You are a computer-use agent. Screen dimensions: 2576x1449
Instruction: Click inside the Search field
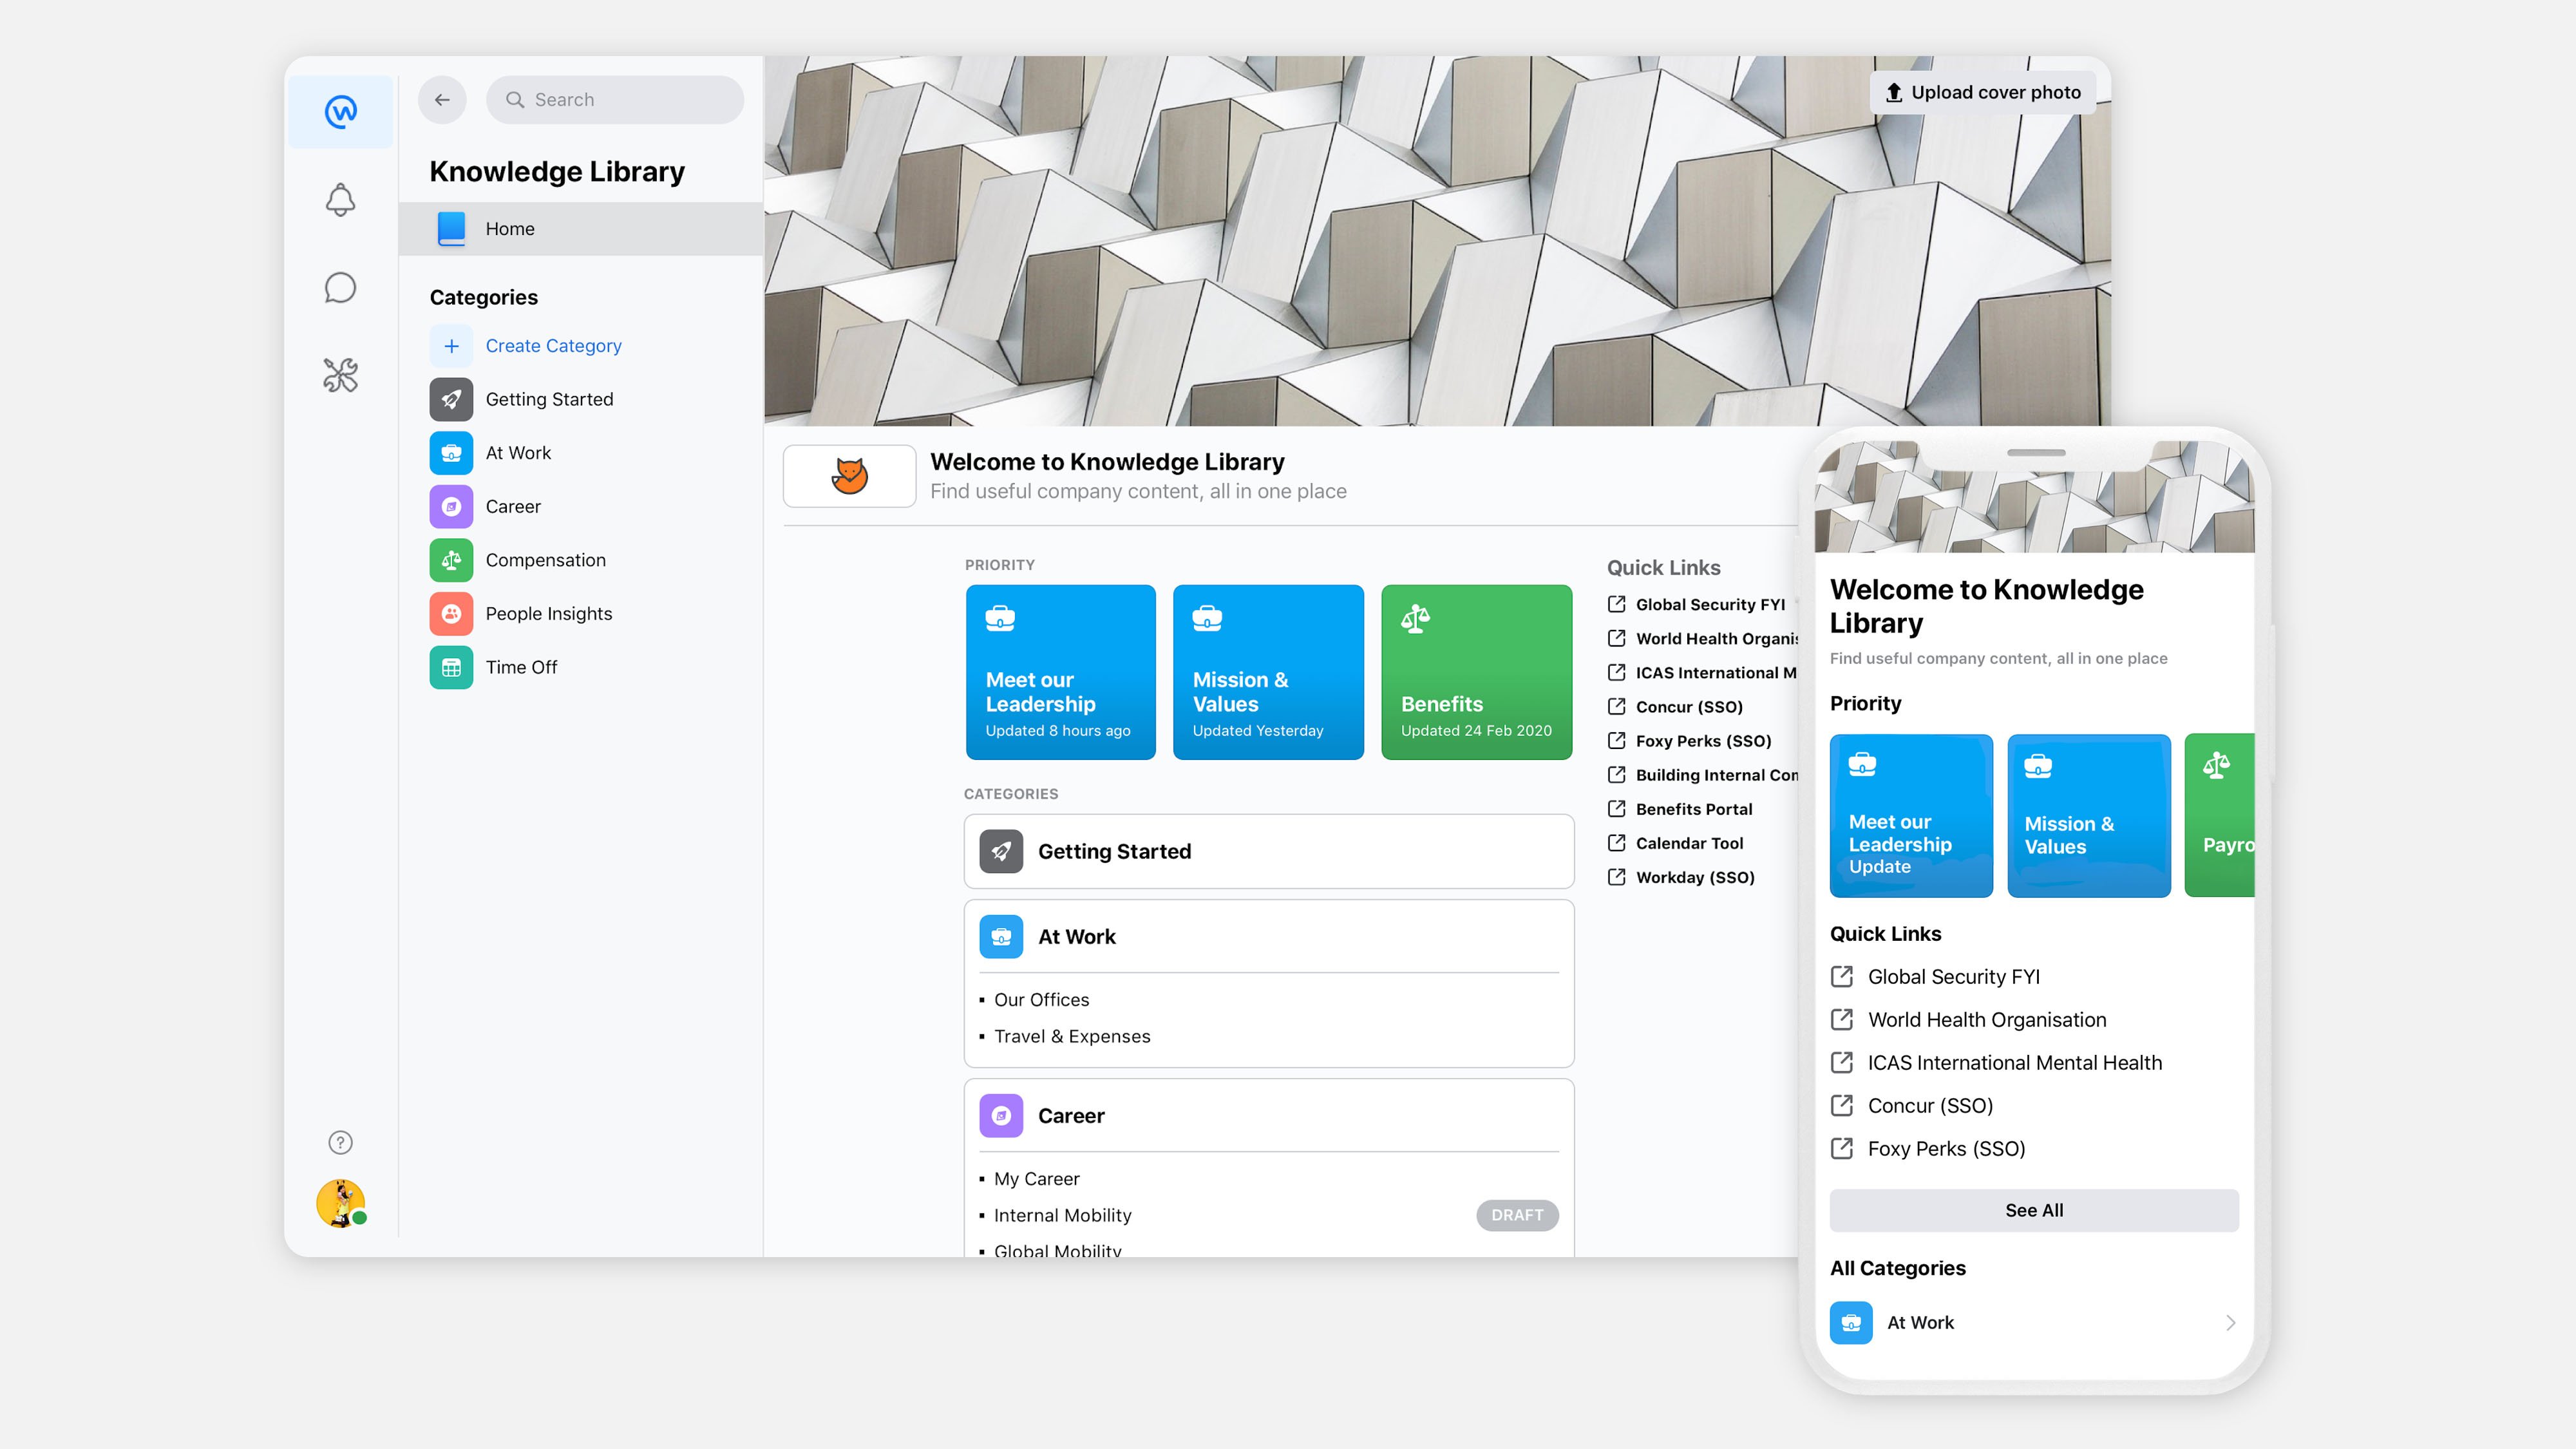[614, 99]
